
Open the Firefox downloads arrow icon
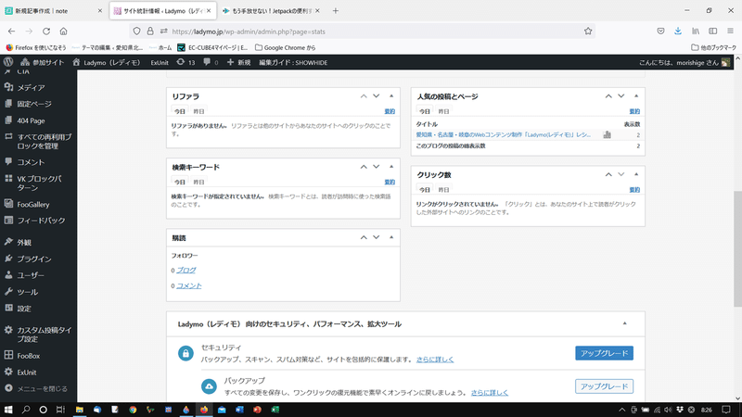click(x=678, y=32)
